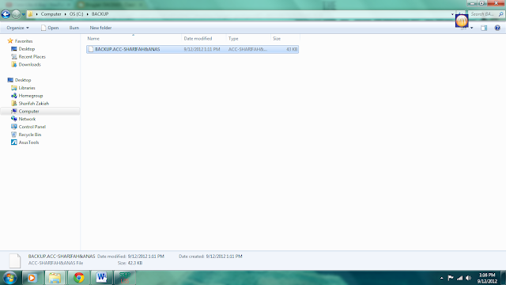Viewport: 506px width, 285px height.
Task: Open Recycle Bin in the navigation pane
Action: (30, 135)
